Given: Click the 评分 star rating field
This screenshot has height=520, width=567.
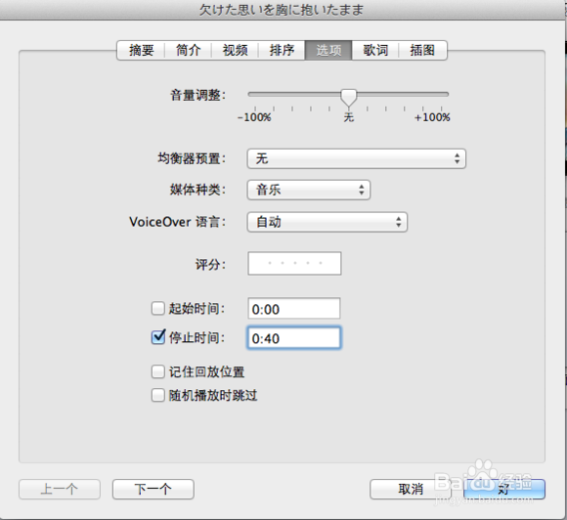Looking at the screenshot, I should coord(294,263).
